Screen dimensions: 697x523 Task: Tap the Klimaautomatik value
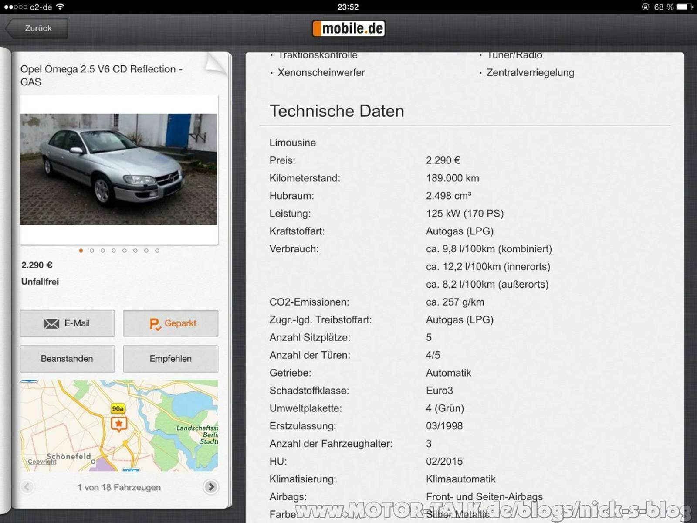[461, 479]
